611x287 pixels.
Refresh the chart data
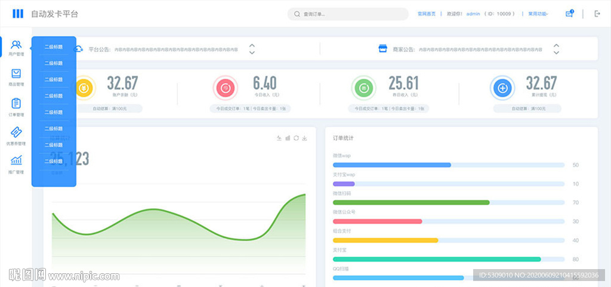[296, 138]
